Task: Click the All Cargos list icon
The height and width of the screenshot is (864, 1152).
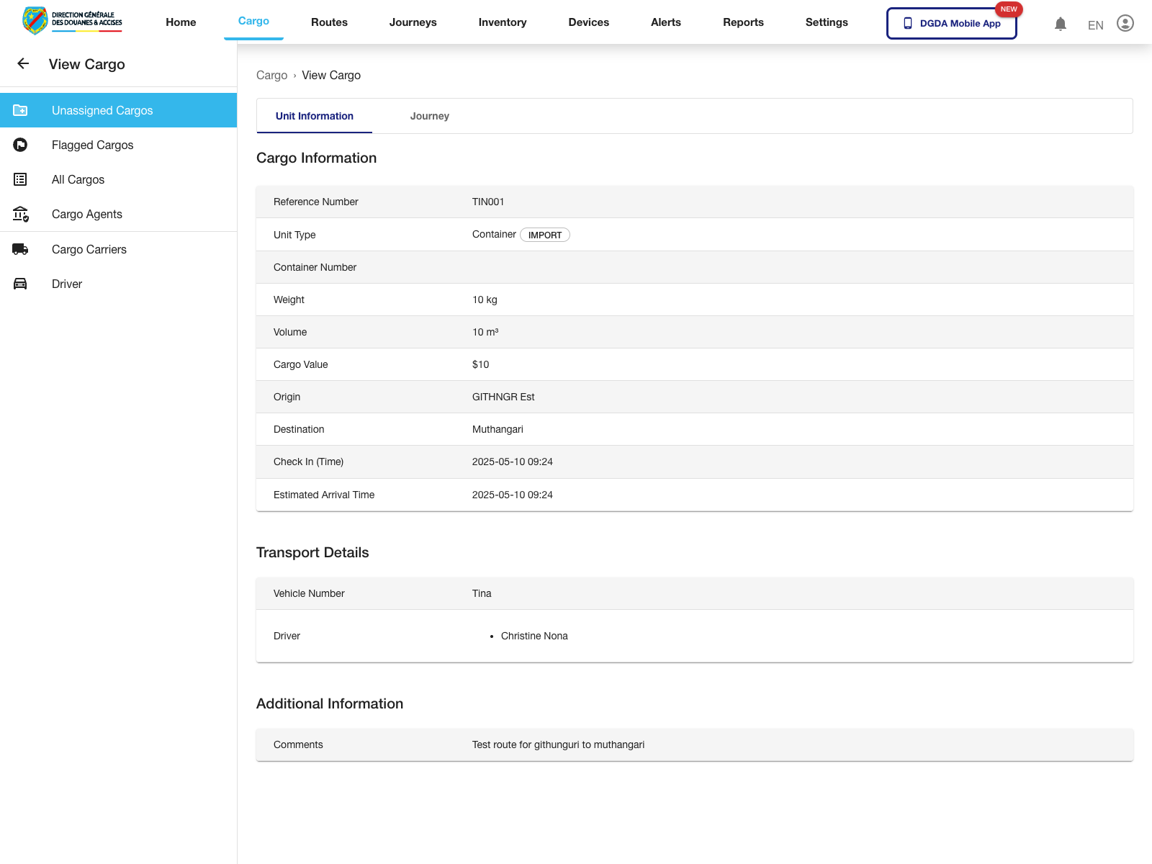Action: (x=20, y=179)
